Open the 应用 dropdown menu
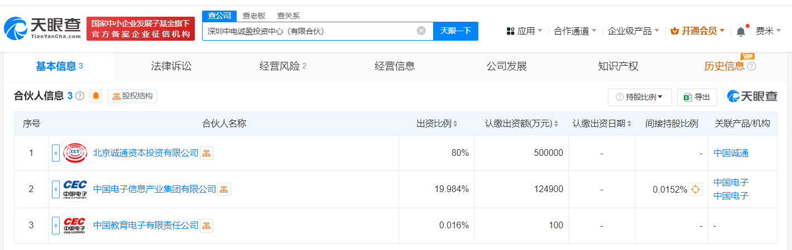 525,31
